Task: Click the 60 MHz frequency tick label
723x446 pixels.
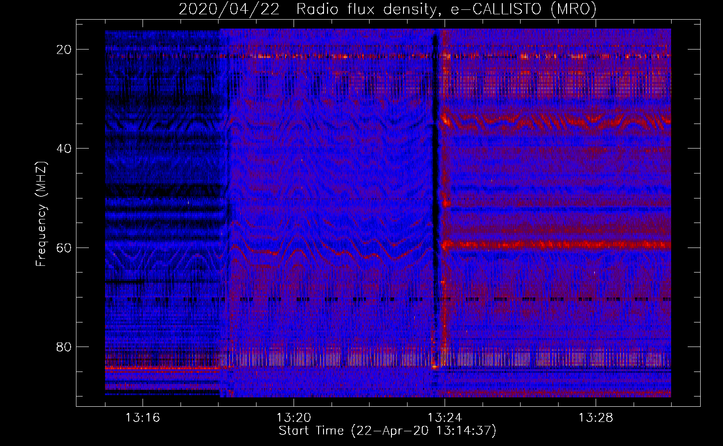Action: [64, 248]
